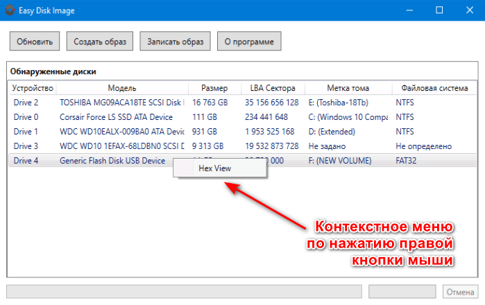Click the Easy Disk Image app icon
Image resolution: width=485 pixels, height=305 pixels.
10,10
